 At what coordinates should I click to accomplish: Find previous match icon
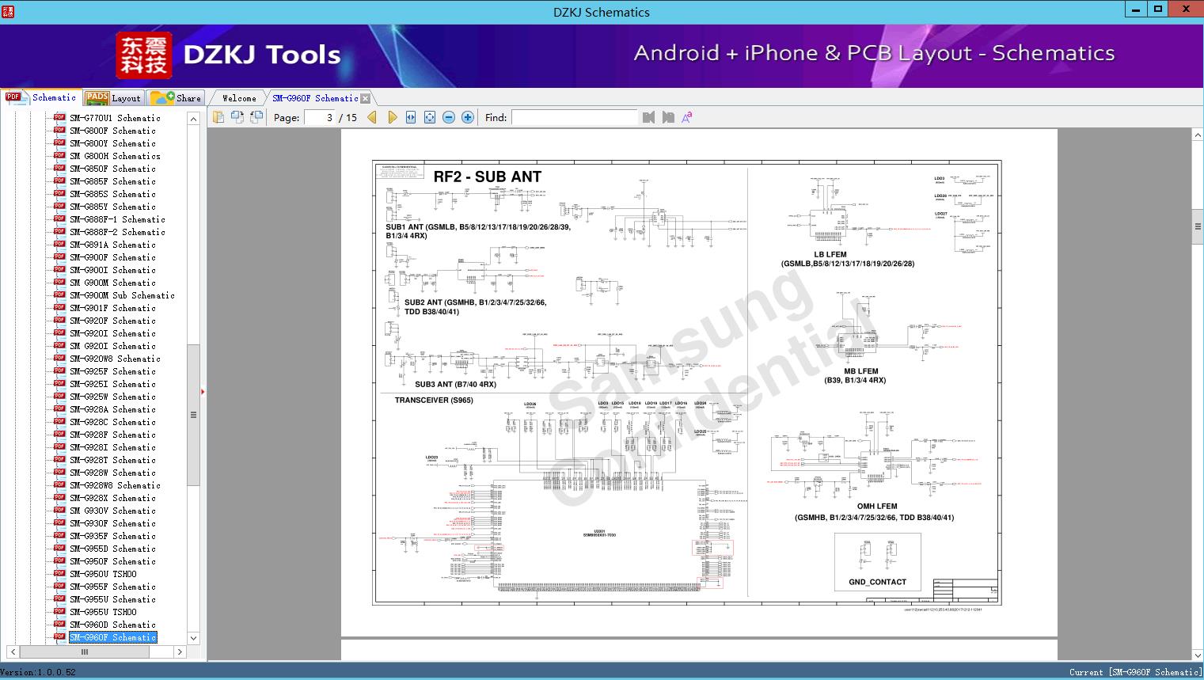coord(649,117)
